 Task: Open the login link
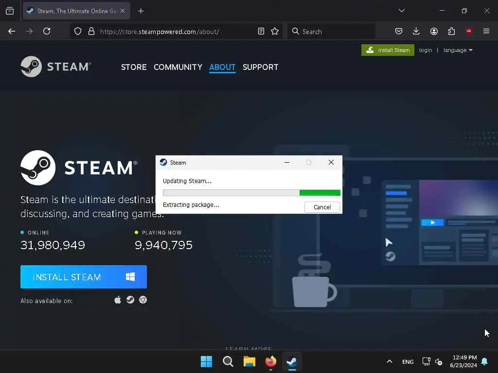(x=426, y=50)
